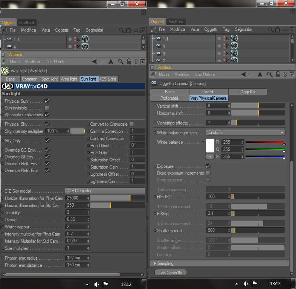
Task: Click the back arrow in VrayLight attributes toolbar
Action: click(x=95, y=61)
